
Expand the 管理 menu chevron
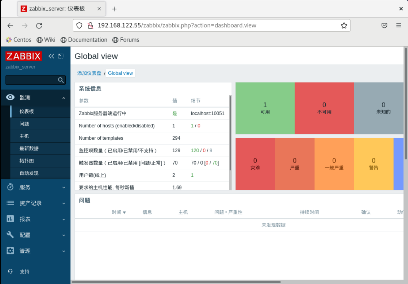coord(64,251)
